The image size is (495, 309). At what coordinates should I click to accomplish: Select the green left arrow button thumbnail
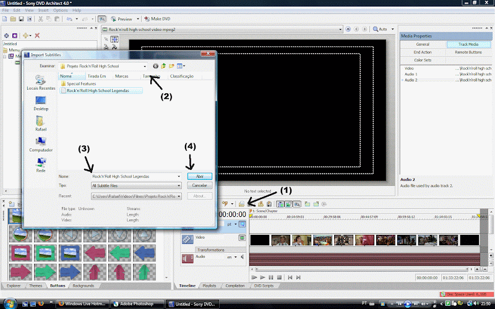119,253
